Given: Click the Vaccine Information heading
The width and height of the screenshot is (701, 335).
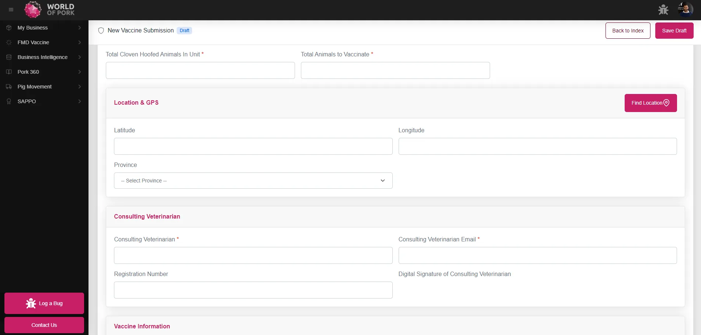Looking at the screenshot, I should pos(142,326).
